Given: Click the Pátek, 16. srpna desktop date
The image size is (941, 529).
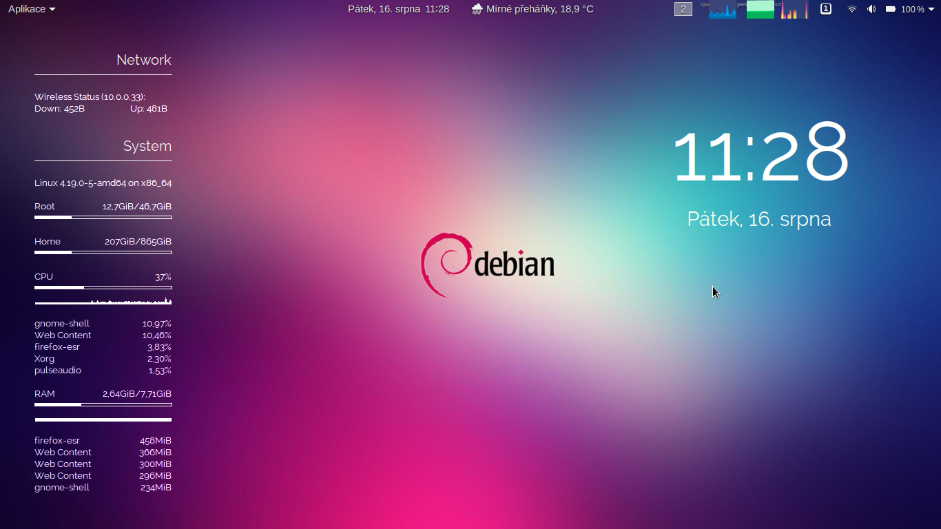Looking at the screenshot, I should (x=759, y=219).
